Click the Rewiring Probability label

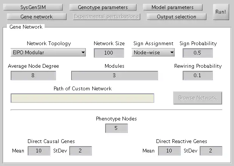(x=198, y=66)
